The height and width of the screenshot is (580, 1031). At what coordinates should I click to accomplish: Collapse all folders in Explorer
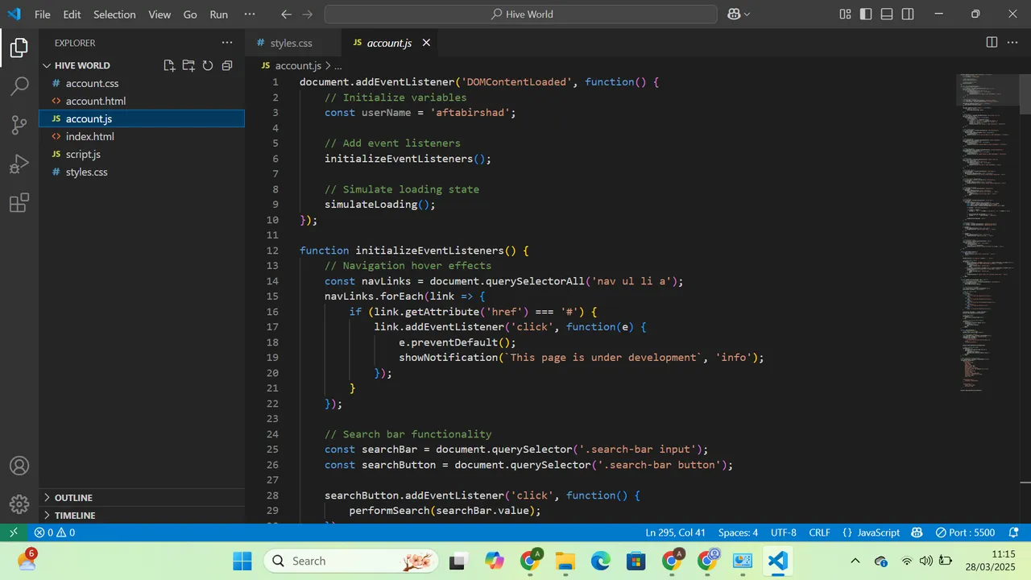coord(227,65)
